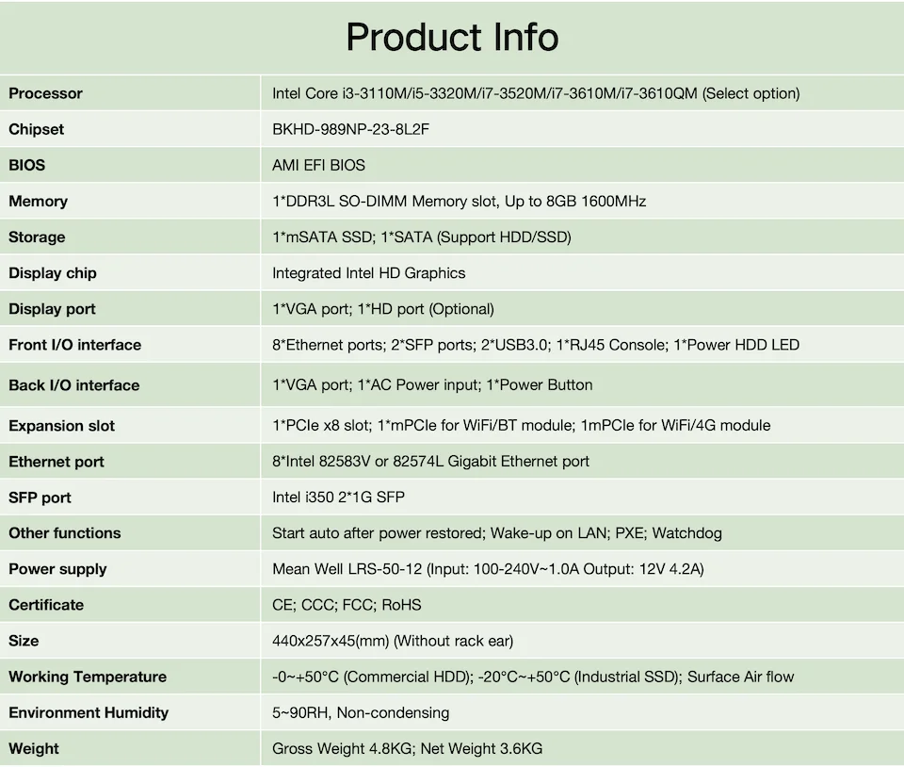Click the Chipset value BKHD-989NP-23-8L2F
Image resolution: width=904 pixels, height=767 pixels.
[350, 129]
